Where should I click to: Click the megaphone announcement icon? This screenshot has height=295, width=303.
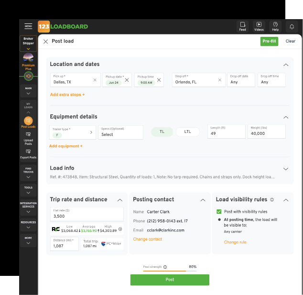28,76
